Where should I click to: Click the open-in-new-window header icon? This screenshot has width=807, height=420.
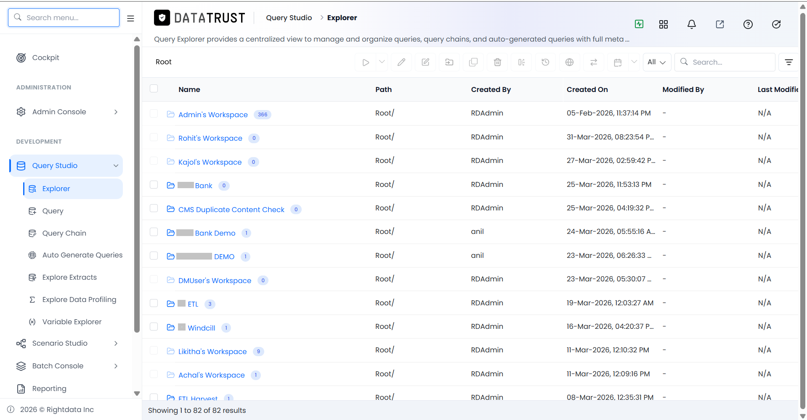[x=720, y=24]
